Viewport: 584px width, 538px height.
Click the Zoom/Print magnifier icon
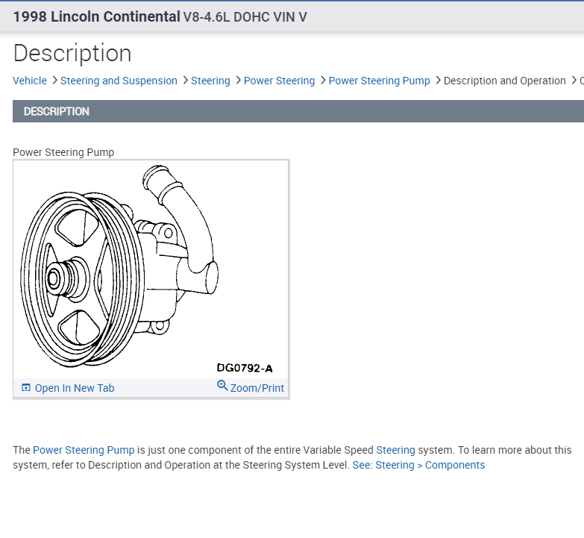pos(222,386)
